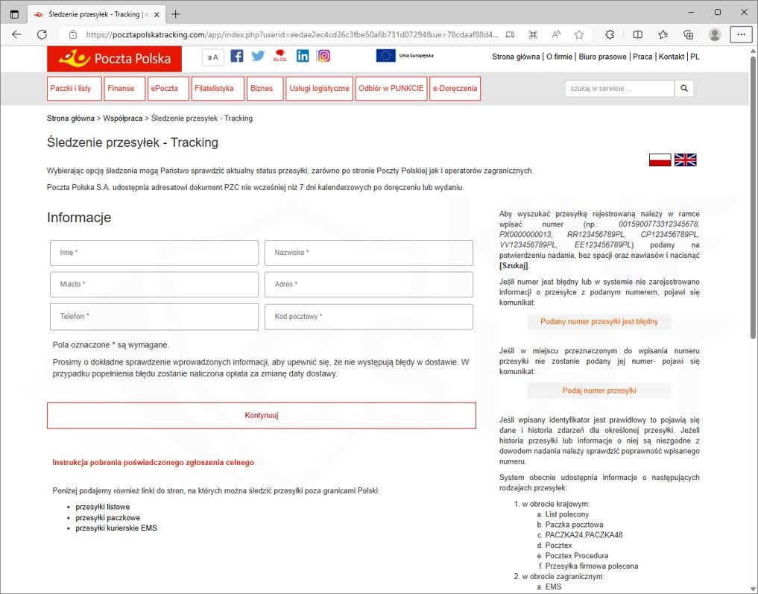Click the przesyłki kurierskie EMS link
The height and width of the screenshot is (594, 758).
click(116, 528)
